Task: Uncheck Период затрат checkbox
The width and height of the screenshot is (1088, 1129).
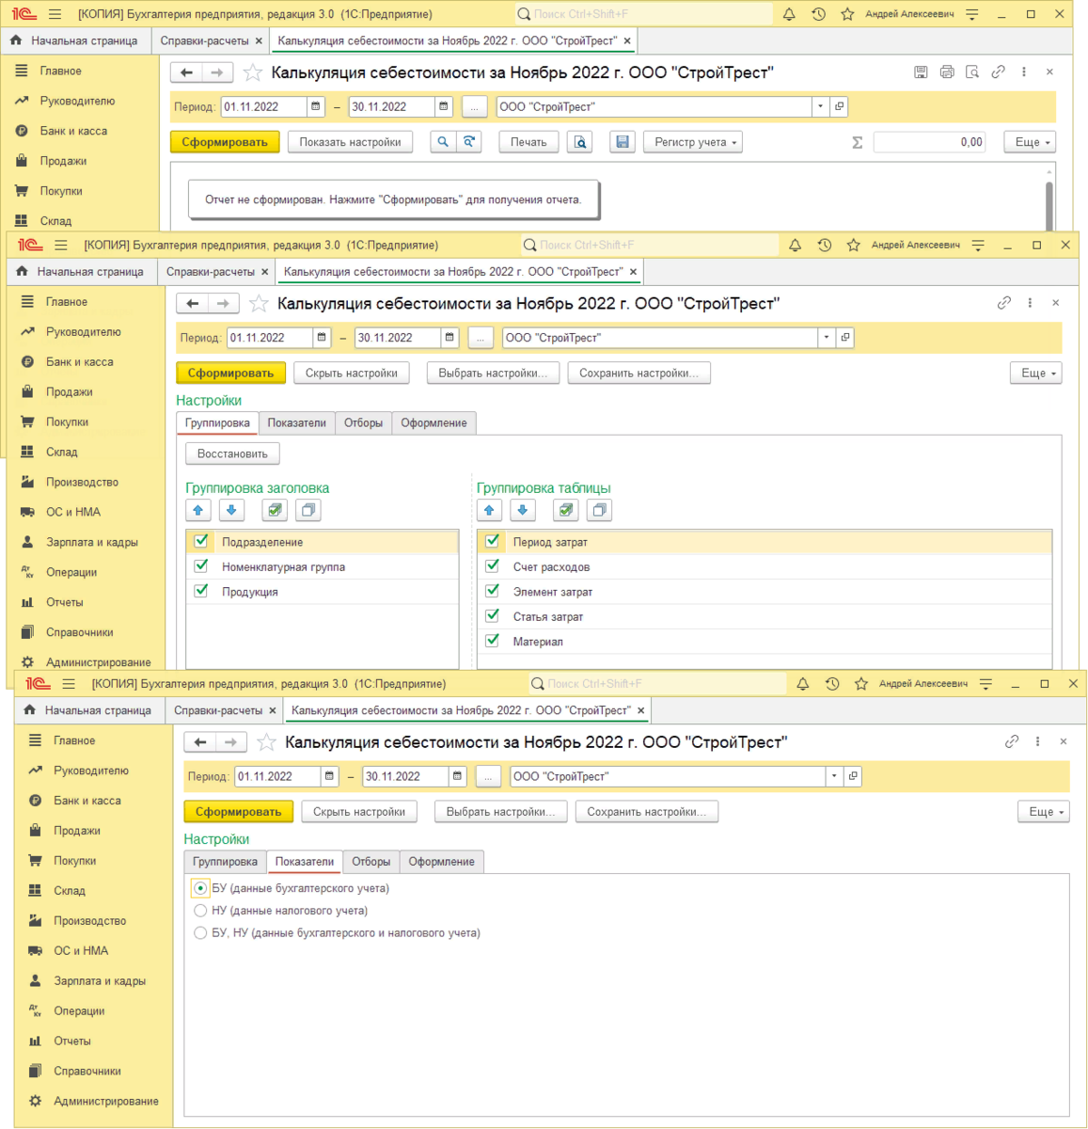Action: (x=492, y=541)
